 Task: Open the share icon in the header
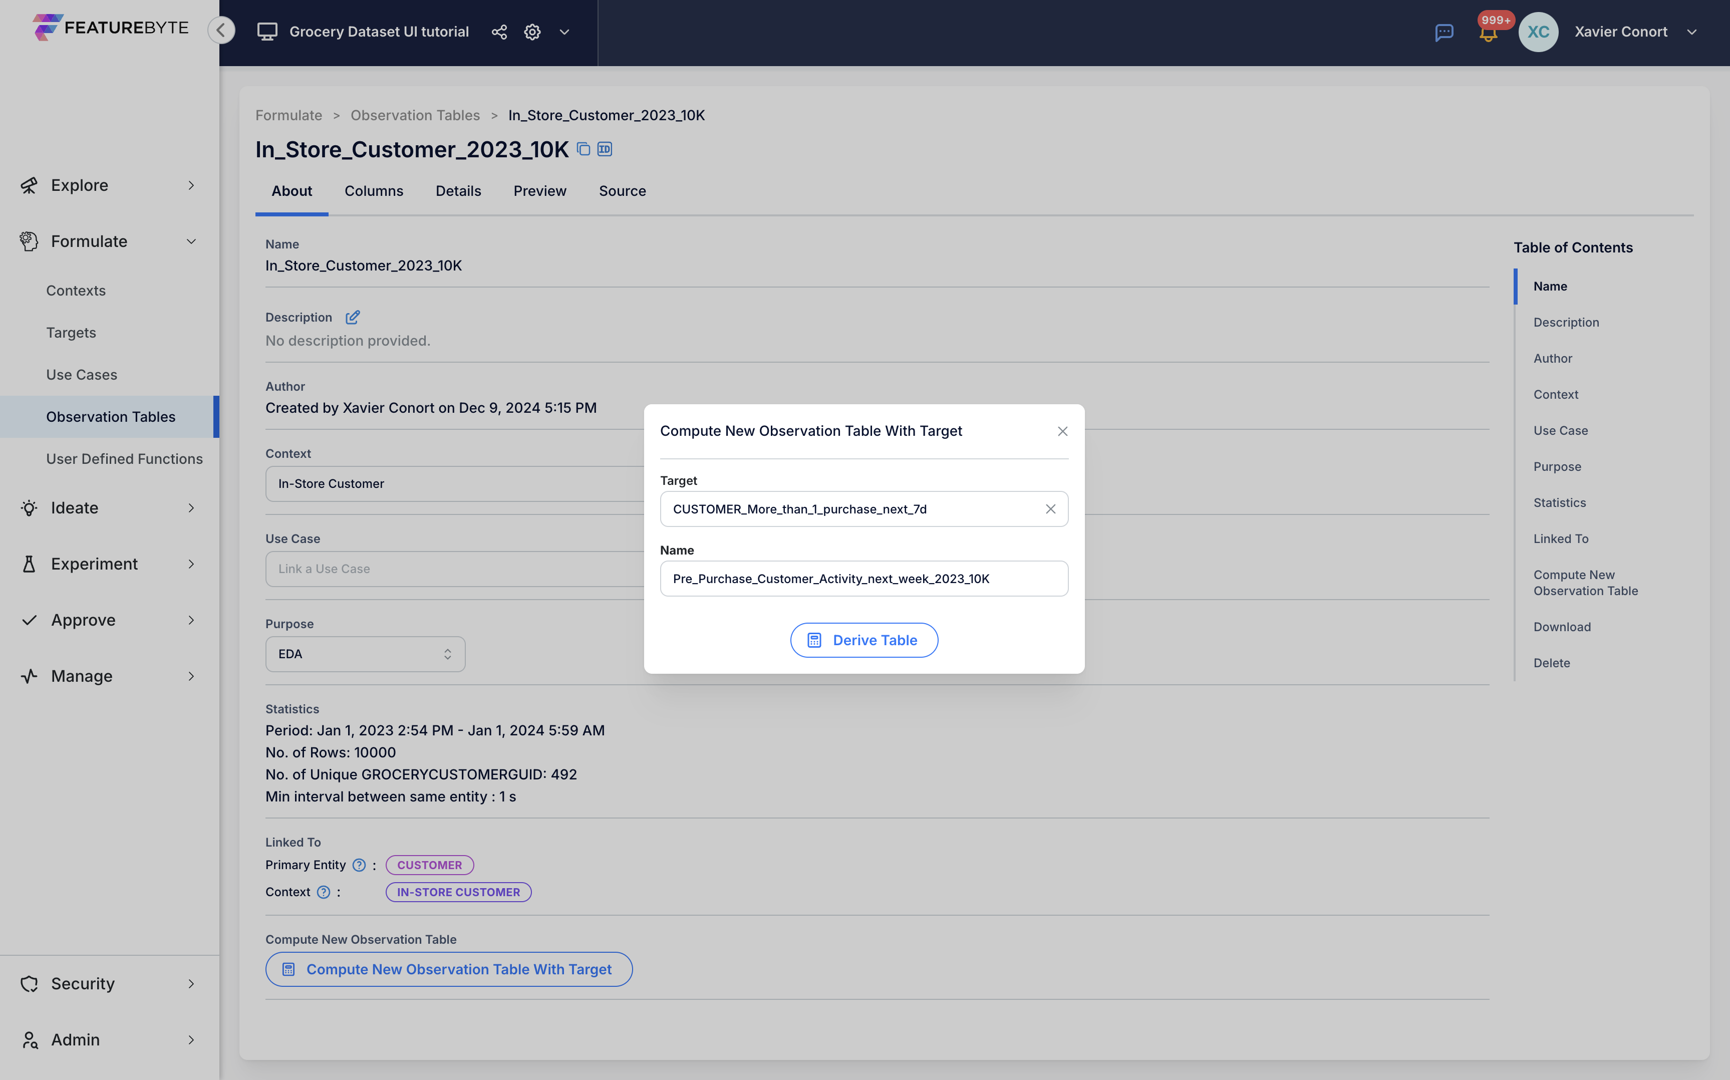499,32
